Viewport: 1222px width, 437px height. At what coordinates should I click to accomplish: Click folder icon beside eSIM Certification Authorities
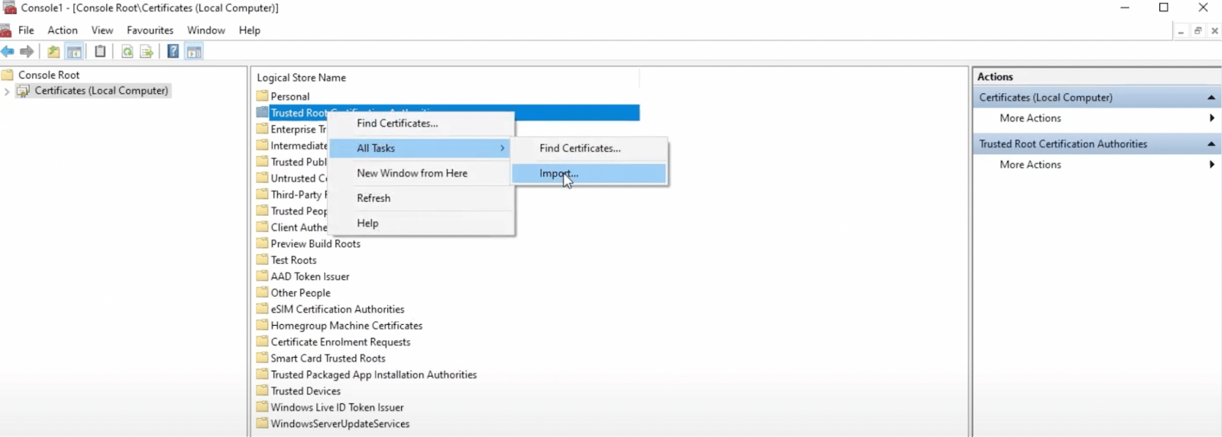(263, 309)
